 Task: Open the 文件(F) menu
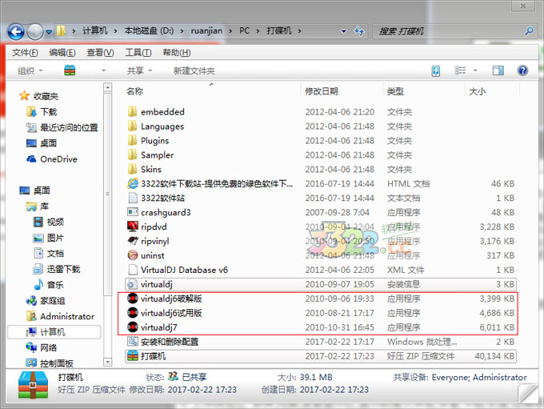[x=25, y=53]
